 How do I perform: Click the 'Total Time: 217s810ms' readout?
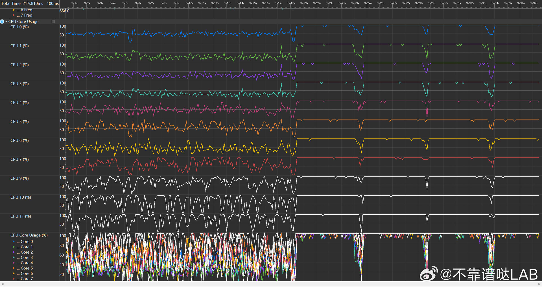22,3
